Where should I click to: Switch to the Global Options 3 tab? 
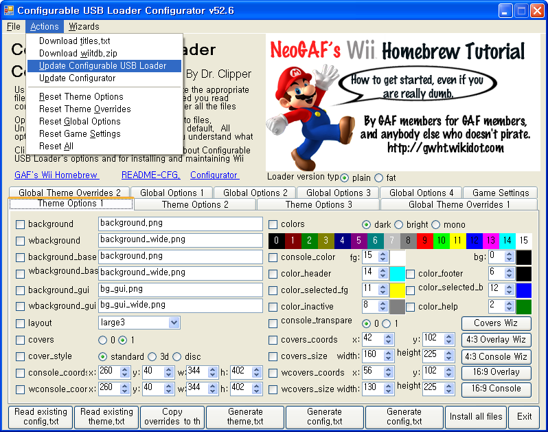tap(338, 193)
